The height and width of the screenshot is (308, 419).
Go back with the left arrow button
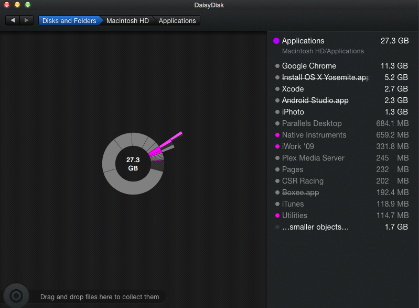[x=13, y=20]
